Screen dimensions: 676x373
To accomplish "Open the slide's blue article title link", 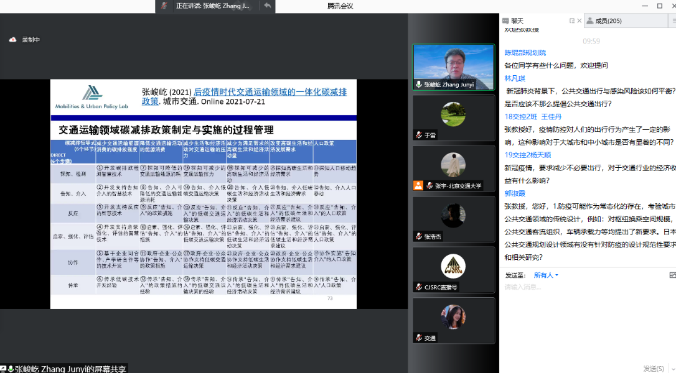I will click(270, 92).
